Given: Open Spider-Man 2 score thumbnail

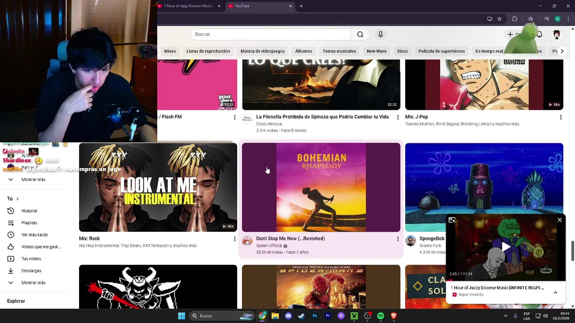Looking at the screenshot, I should click(321, 287).
